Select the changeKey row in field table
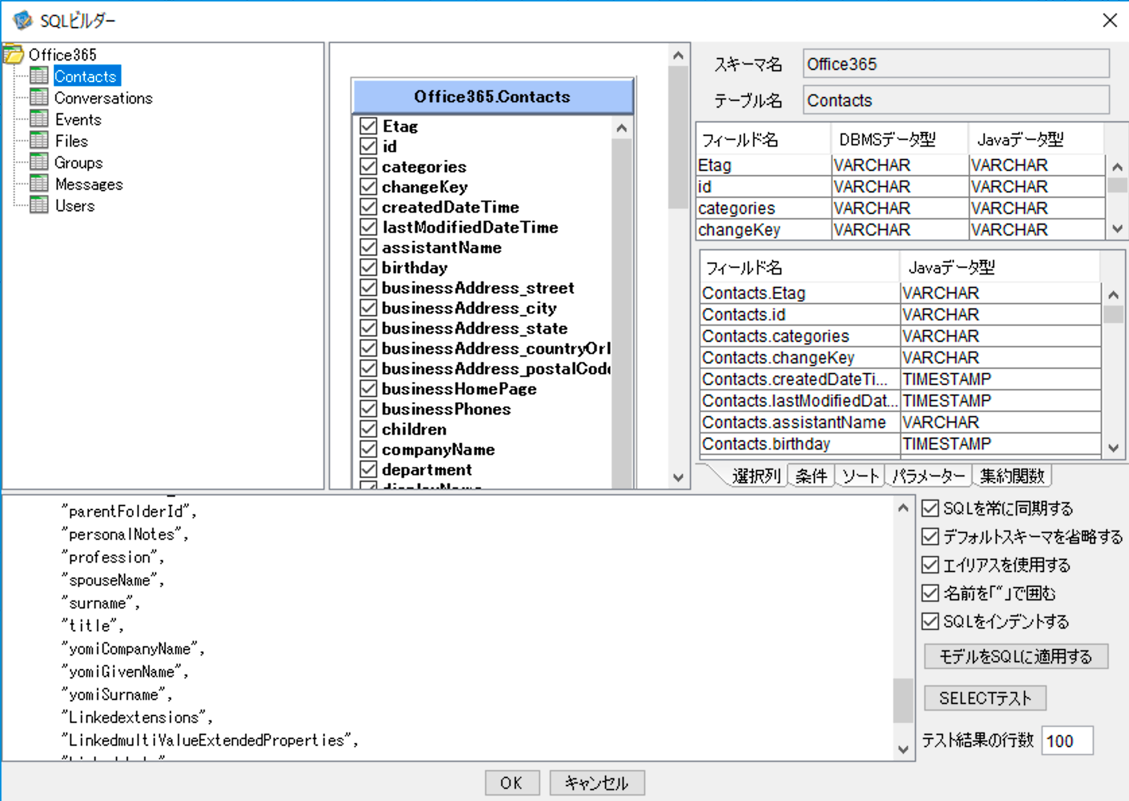Viewport: 1129px width, 801px height. (x=900, y=230)
